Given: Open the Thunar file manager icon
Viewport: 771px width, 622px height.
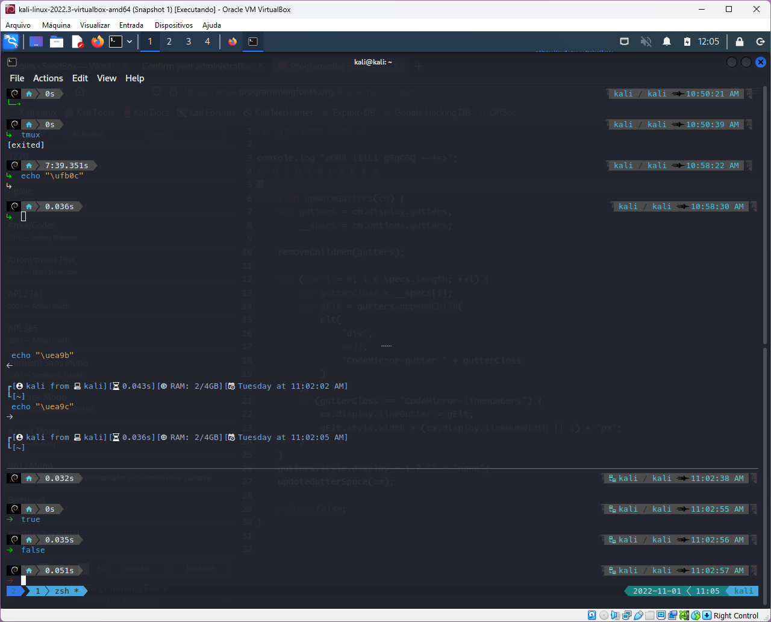Looking at the screenshot, I should [57, 42].
